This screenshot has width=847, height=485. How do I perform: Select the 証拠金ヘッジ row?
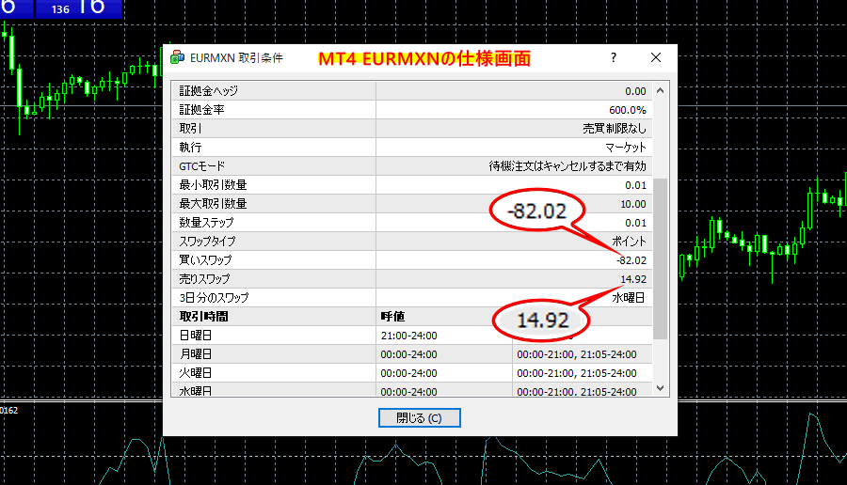[411, 91]
